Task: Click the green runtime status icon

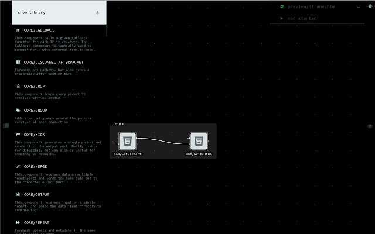Action: pos(282,6)
